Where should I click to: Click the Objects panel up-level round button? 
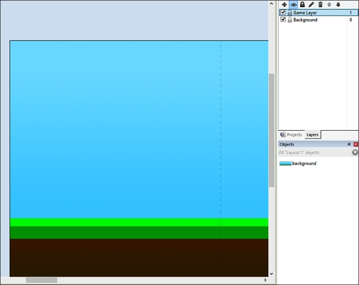click(x=355, y=152)
